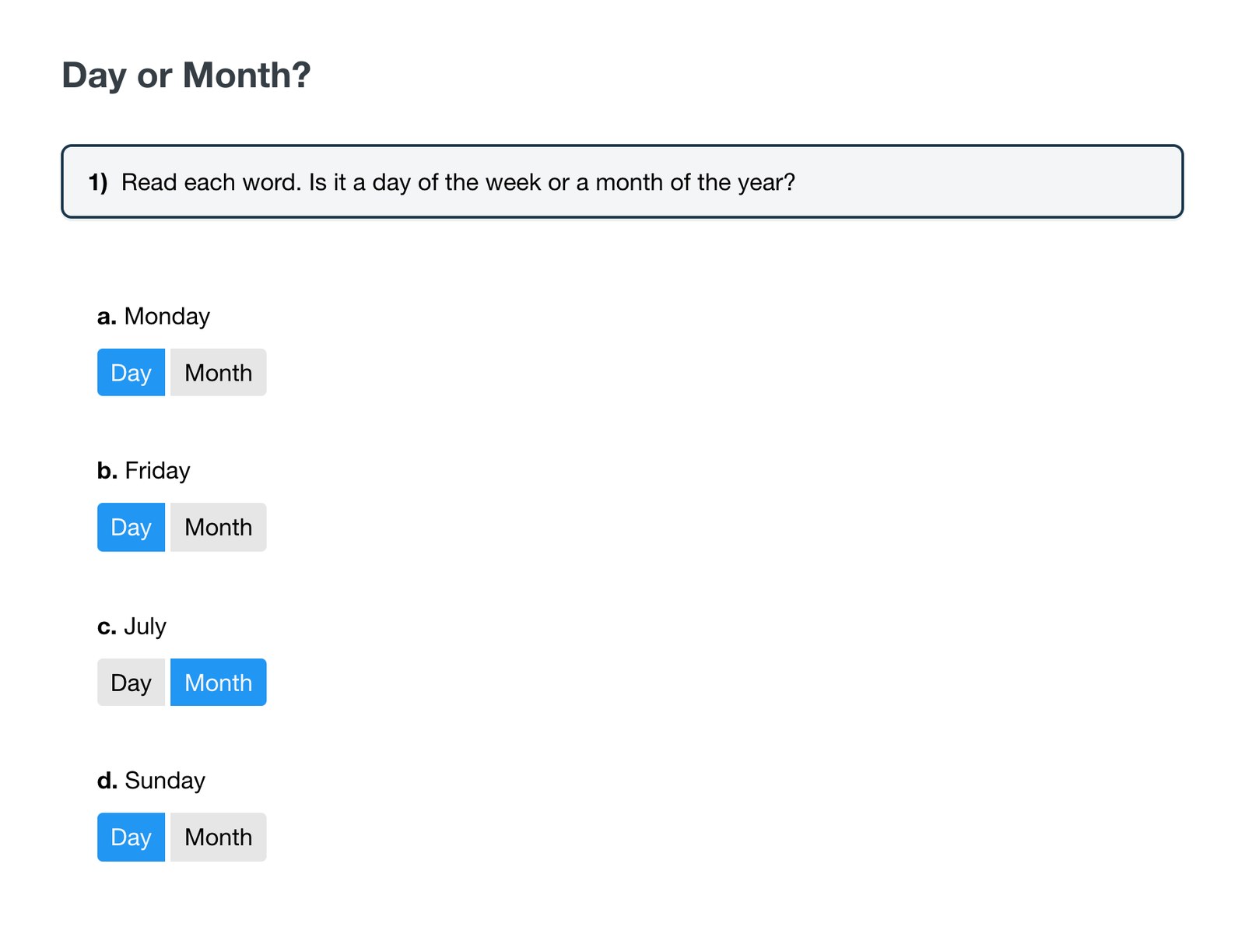Click the word Monday

167,316
